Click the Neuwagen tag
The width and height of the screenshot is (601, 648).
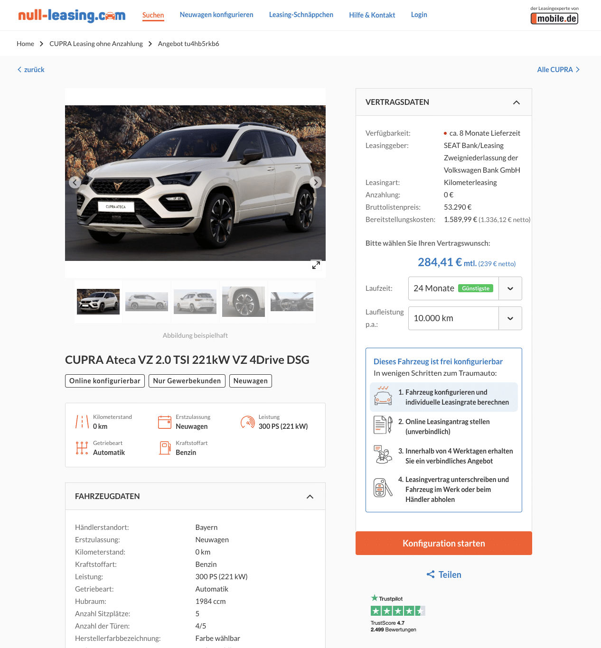(x=251, y=381)
